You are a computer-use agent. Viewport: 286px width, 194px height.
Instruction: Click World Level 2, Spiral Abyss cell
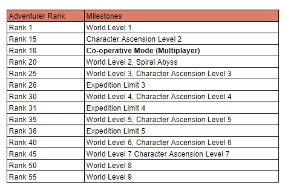coord(182,62)
